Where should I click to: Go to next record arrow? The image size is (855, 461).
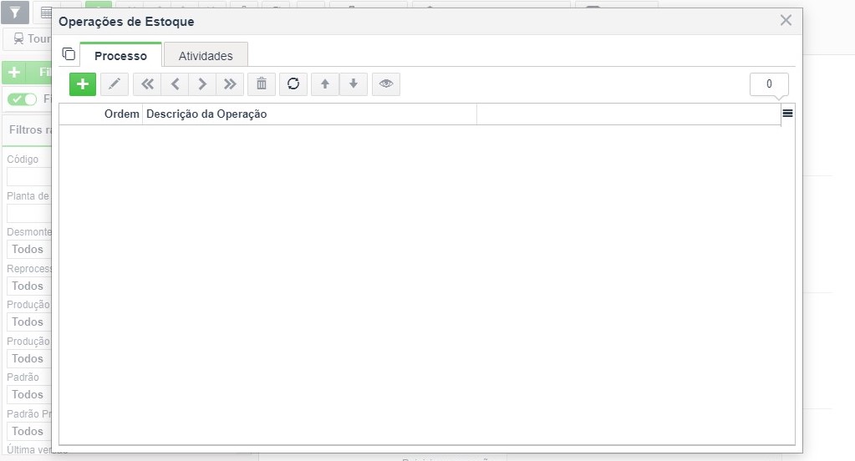tap(202, 84)
